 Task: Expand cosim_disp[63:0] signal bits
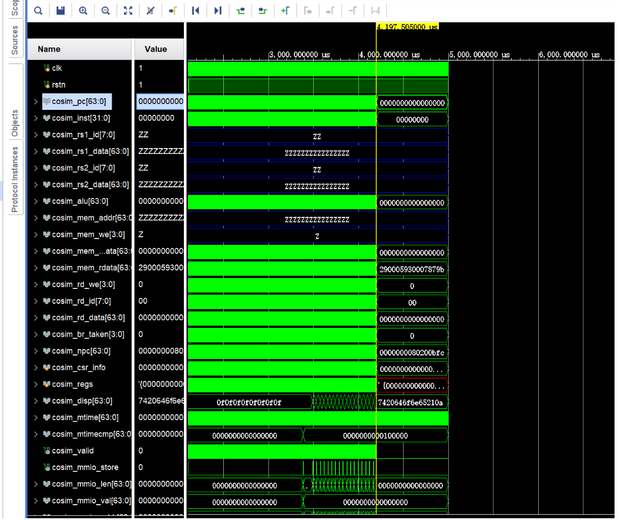35,401
